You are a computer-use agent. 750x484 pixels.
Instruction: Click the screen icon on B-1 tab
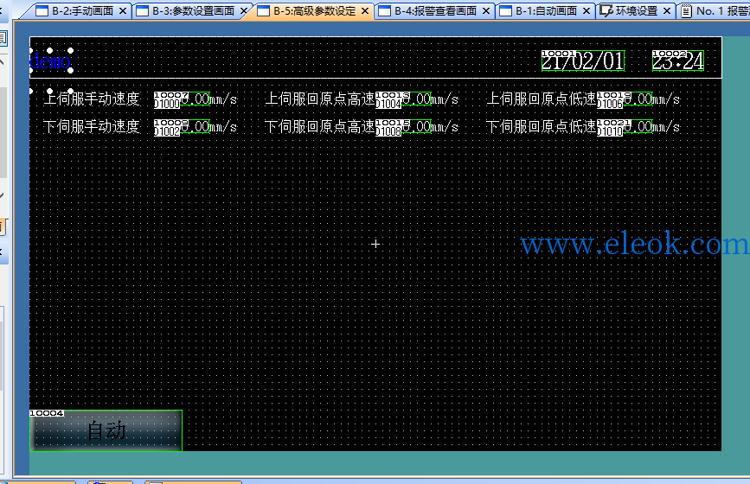[505, 10]
